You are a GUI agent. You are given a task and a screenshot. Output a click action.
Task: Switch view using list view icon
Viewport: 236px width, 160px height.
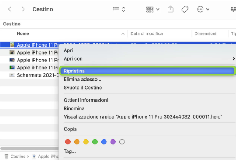coord(116,9)
